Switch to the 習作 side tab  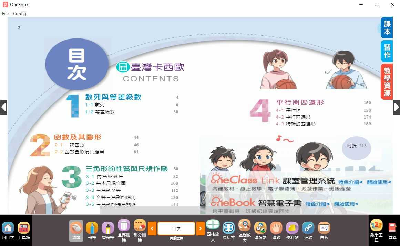pos(387,51)
